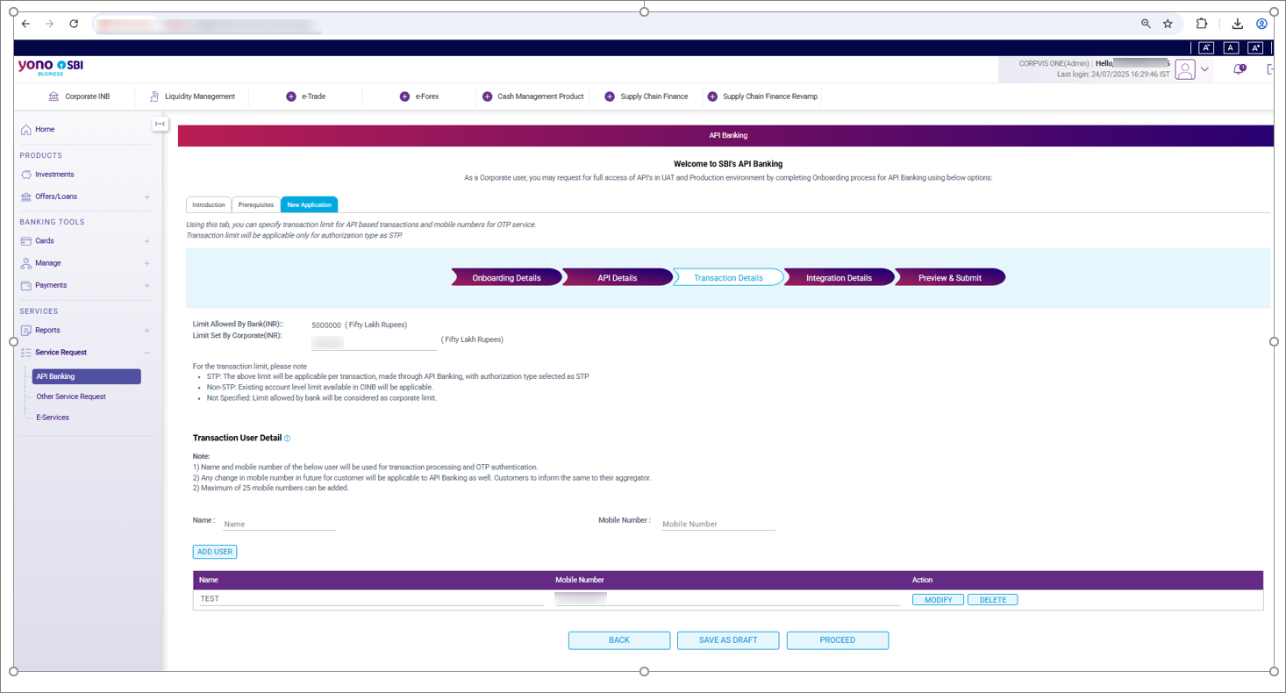Go to Preview & Submit step
The width and height of the screenshot is (1286, 693).
[949, 277]
